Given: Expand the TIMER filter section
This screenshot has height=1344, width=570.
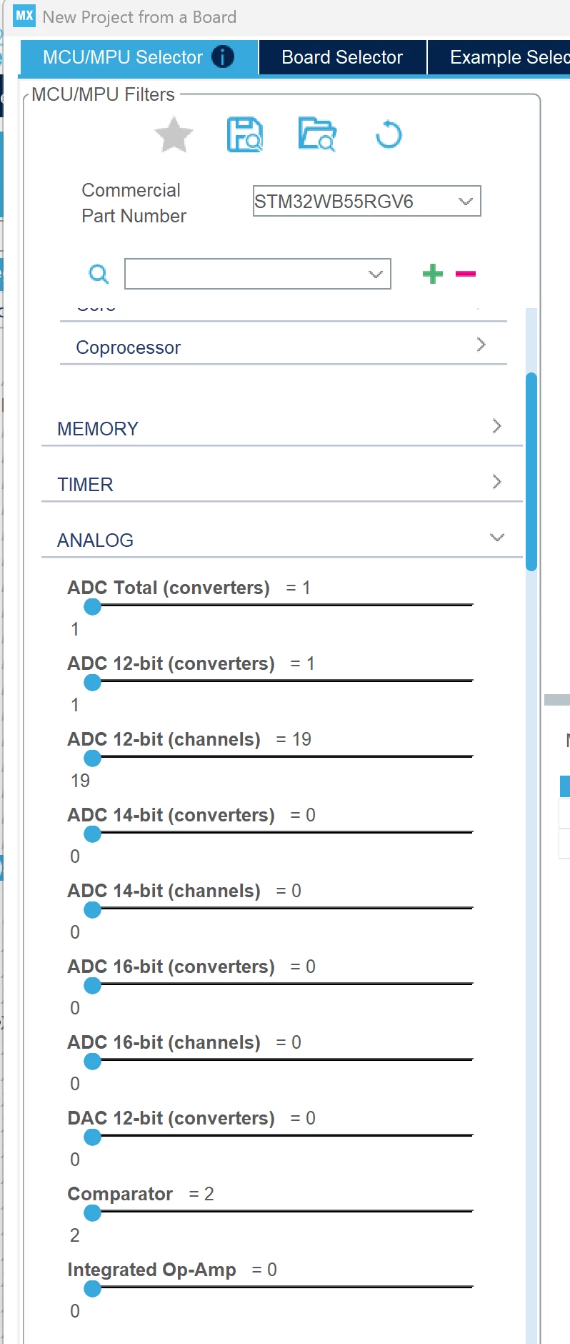Looking at the screenshot, I should (281, 483).
